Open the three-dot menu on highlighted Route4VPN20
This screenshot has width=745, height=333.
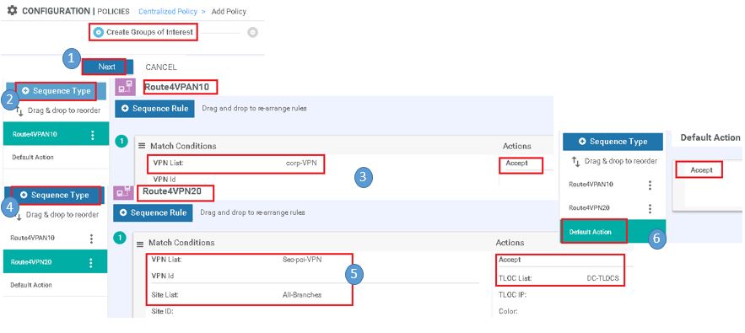click(91, 262)
